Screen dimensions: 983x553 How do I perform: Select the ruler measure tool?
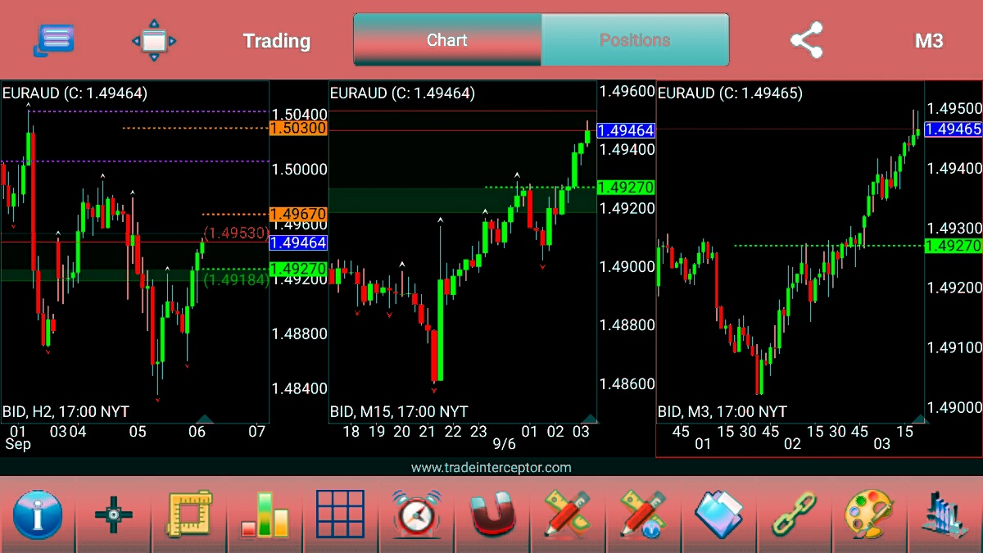coord(189,515)
